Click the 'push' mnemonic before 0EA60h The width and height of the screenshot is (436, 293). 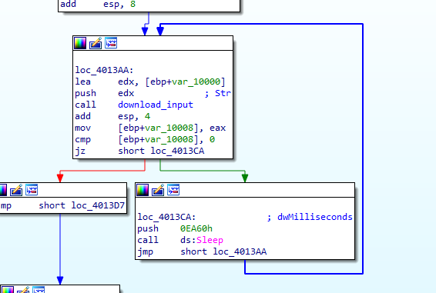[x=148, y=228]
